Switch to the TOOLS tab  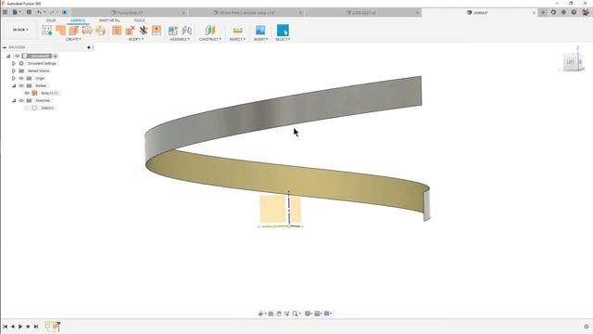(139, 20)
